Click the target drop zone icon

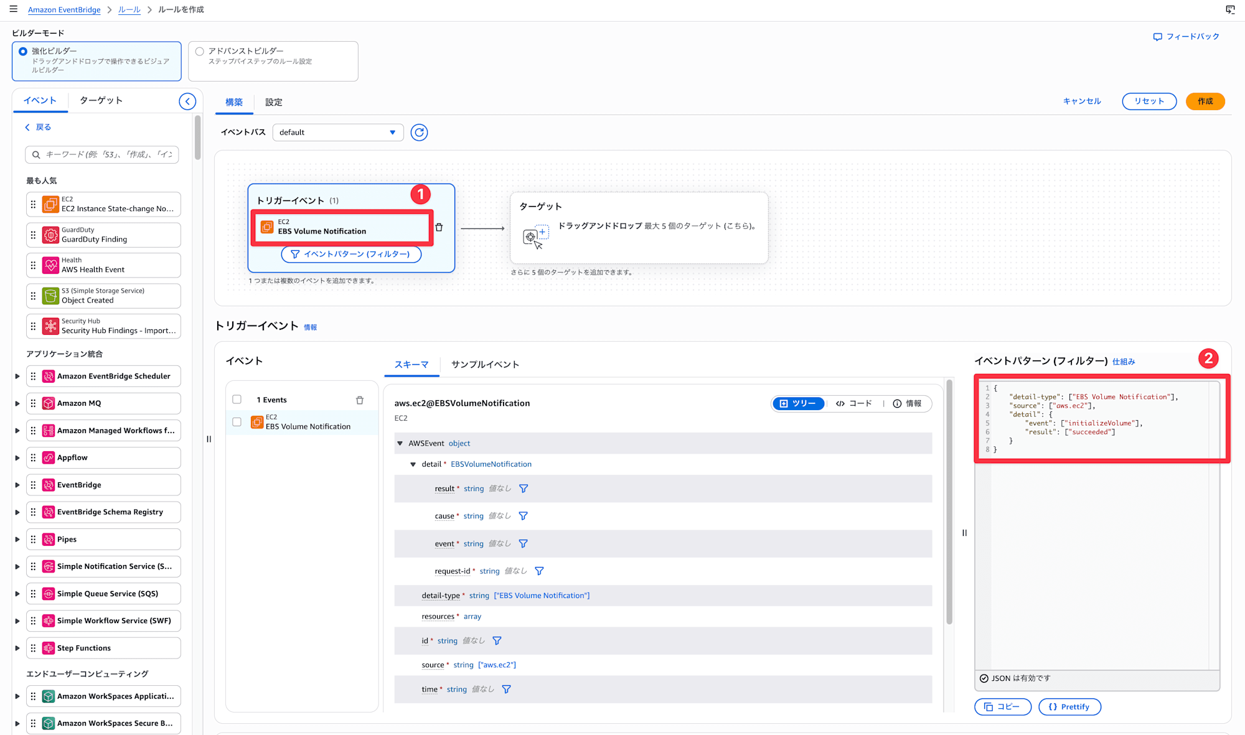[535, 237]
